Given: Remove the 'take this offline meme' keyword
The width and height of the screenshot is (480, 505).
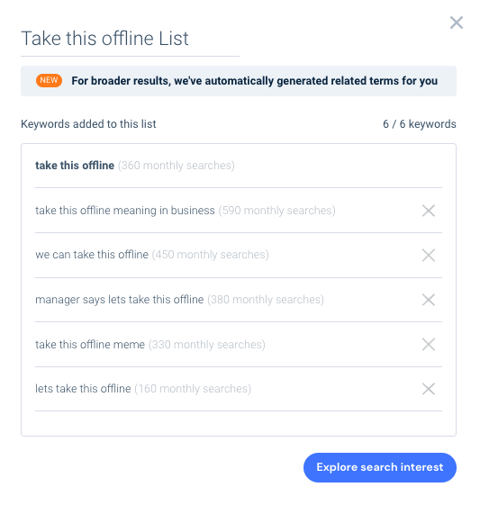Looking at the screenshot, I should pos(429,344).
